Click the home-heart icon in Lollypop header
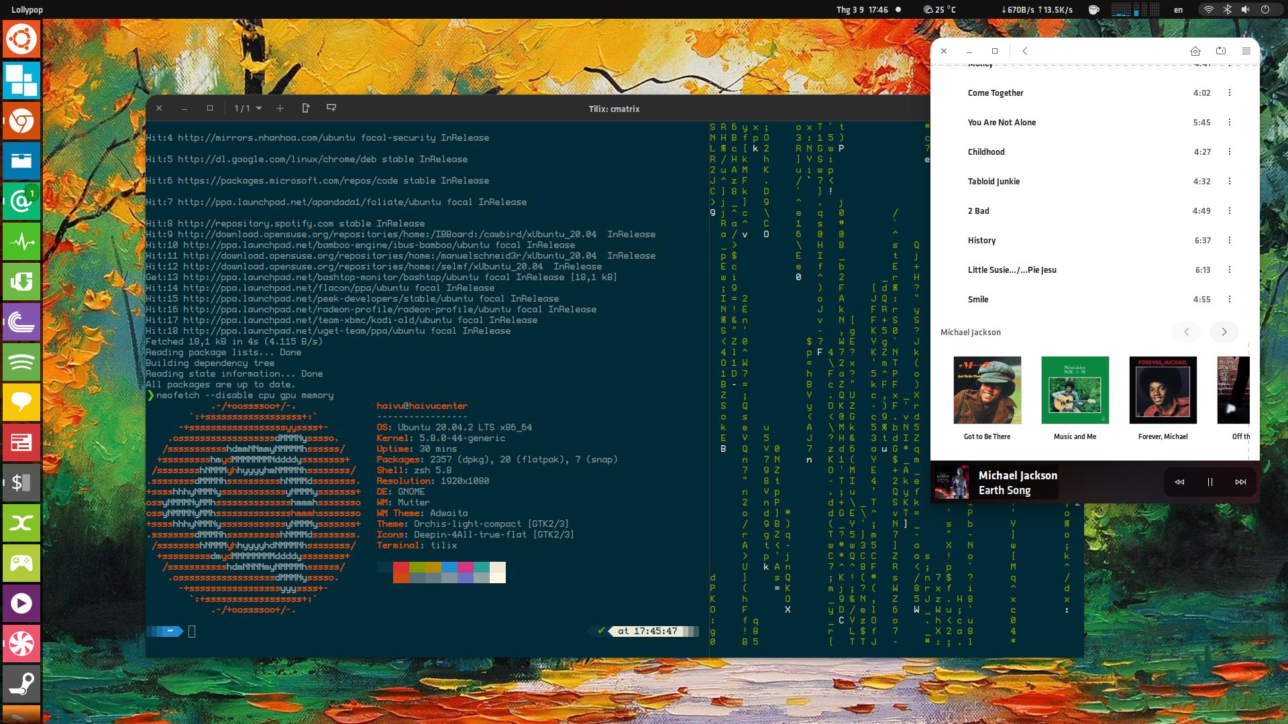1288x724 pixels. point(1195,51)
